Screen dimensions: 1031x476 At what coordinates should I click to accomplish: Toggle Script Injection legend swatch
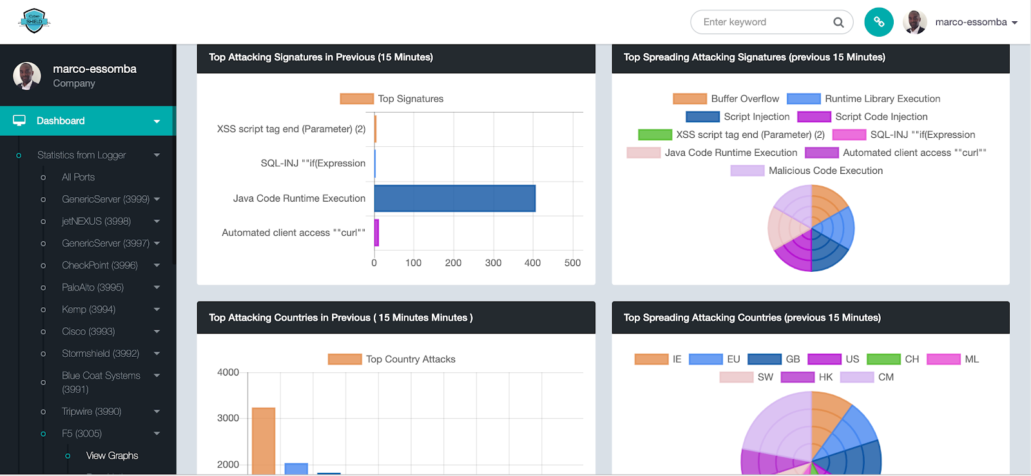coord(702,117)
